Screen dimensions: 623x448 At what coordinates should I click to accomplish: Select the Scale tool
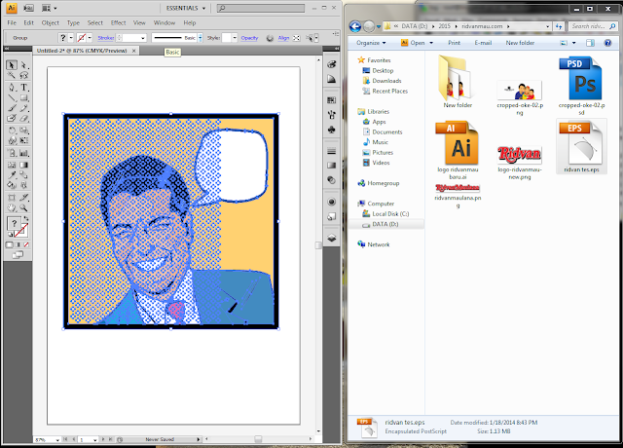click(23, 130)
